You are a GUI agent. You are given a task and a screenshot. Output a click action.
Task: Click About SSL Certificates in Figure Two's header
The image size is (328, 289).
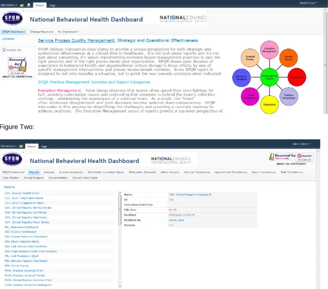point(291,164)
